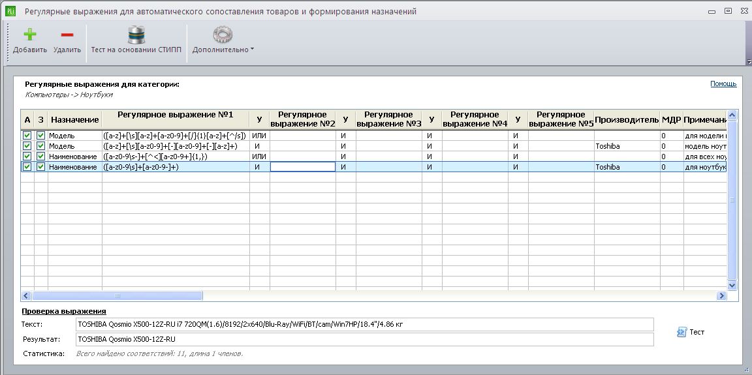
Task: Expand the toolbar overflow arrow at right
Action: [x=749, y=61]
